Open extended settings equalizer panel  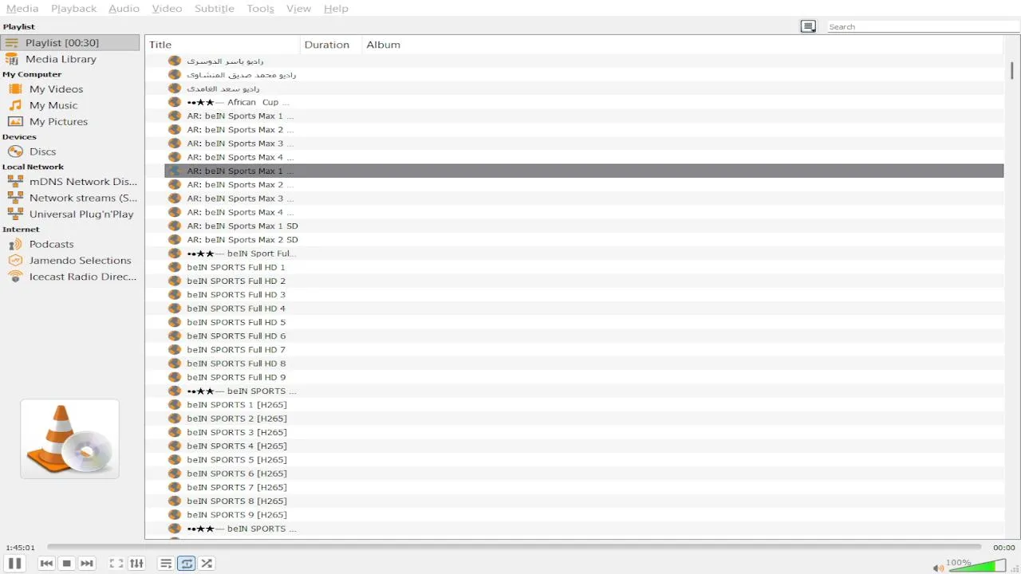pyautogui.click(x=137, y=563)
